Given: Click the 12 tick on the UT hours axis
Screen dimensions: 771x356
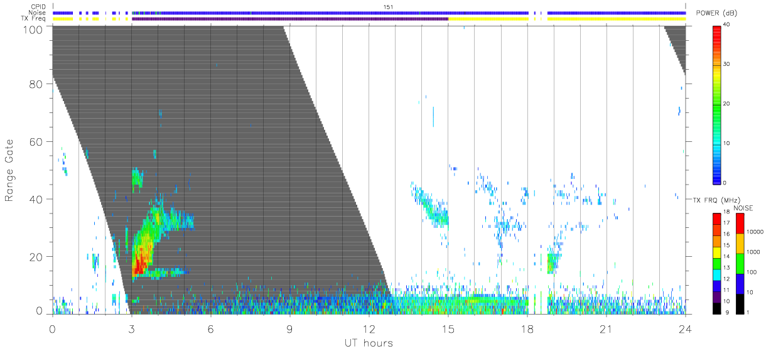Looking at the screenshot, I should click(x=369, y=328).
